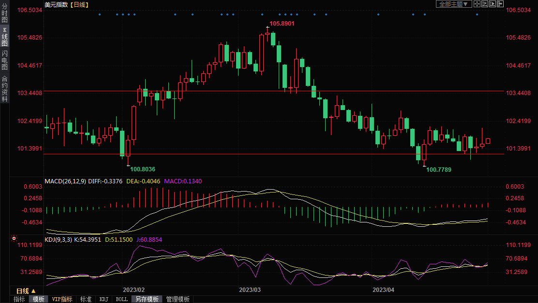Choose the 标准 template
538x303 pixels.
pyautogui.click(x=86, y=299)
